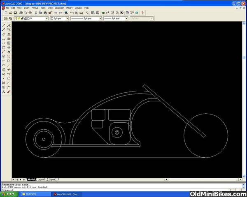
Task: Click the Cut scissors icon
Action: pyautogui.click(x=36, y=13)
